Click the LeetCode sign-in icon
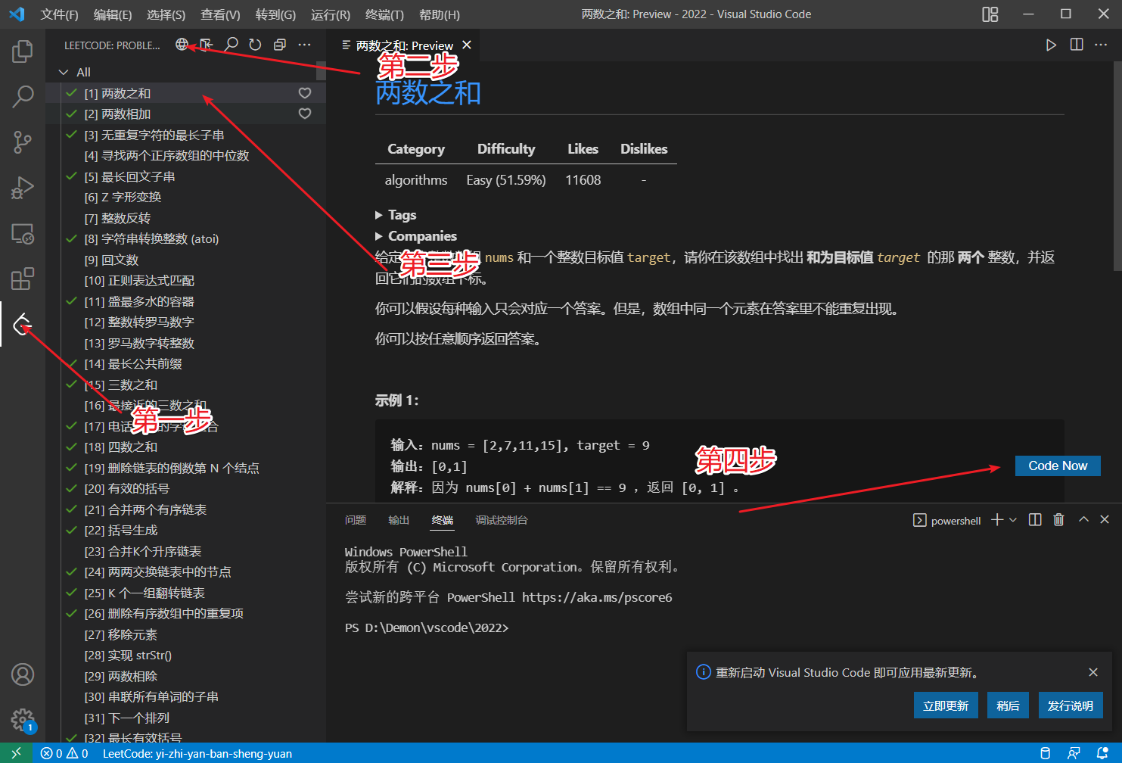Screen dimensions: 1122x763 point(207,45)
